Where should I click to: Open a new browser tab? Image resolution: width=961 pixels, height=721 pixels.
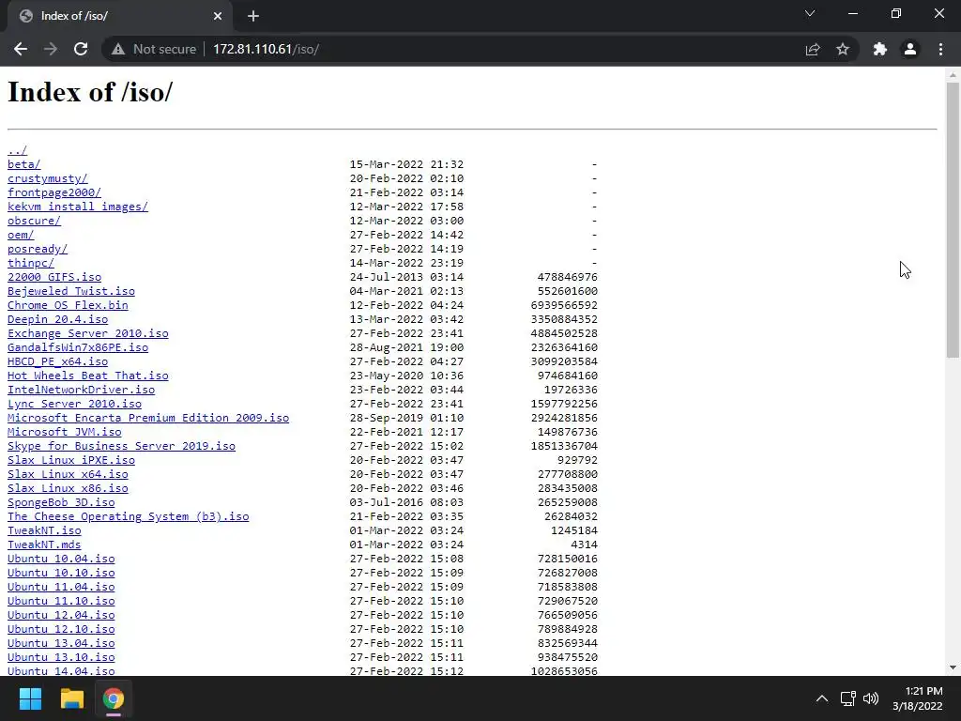click(x=253, y=16)
